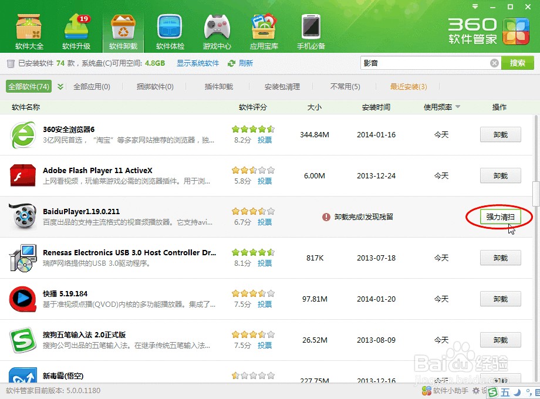Viewport: 540px width, 399px height.
Task: Click 投票 link for 搜狗五笔输入法
Action: coord(265,345)
